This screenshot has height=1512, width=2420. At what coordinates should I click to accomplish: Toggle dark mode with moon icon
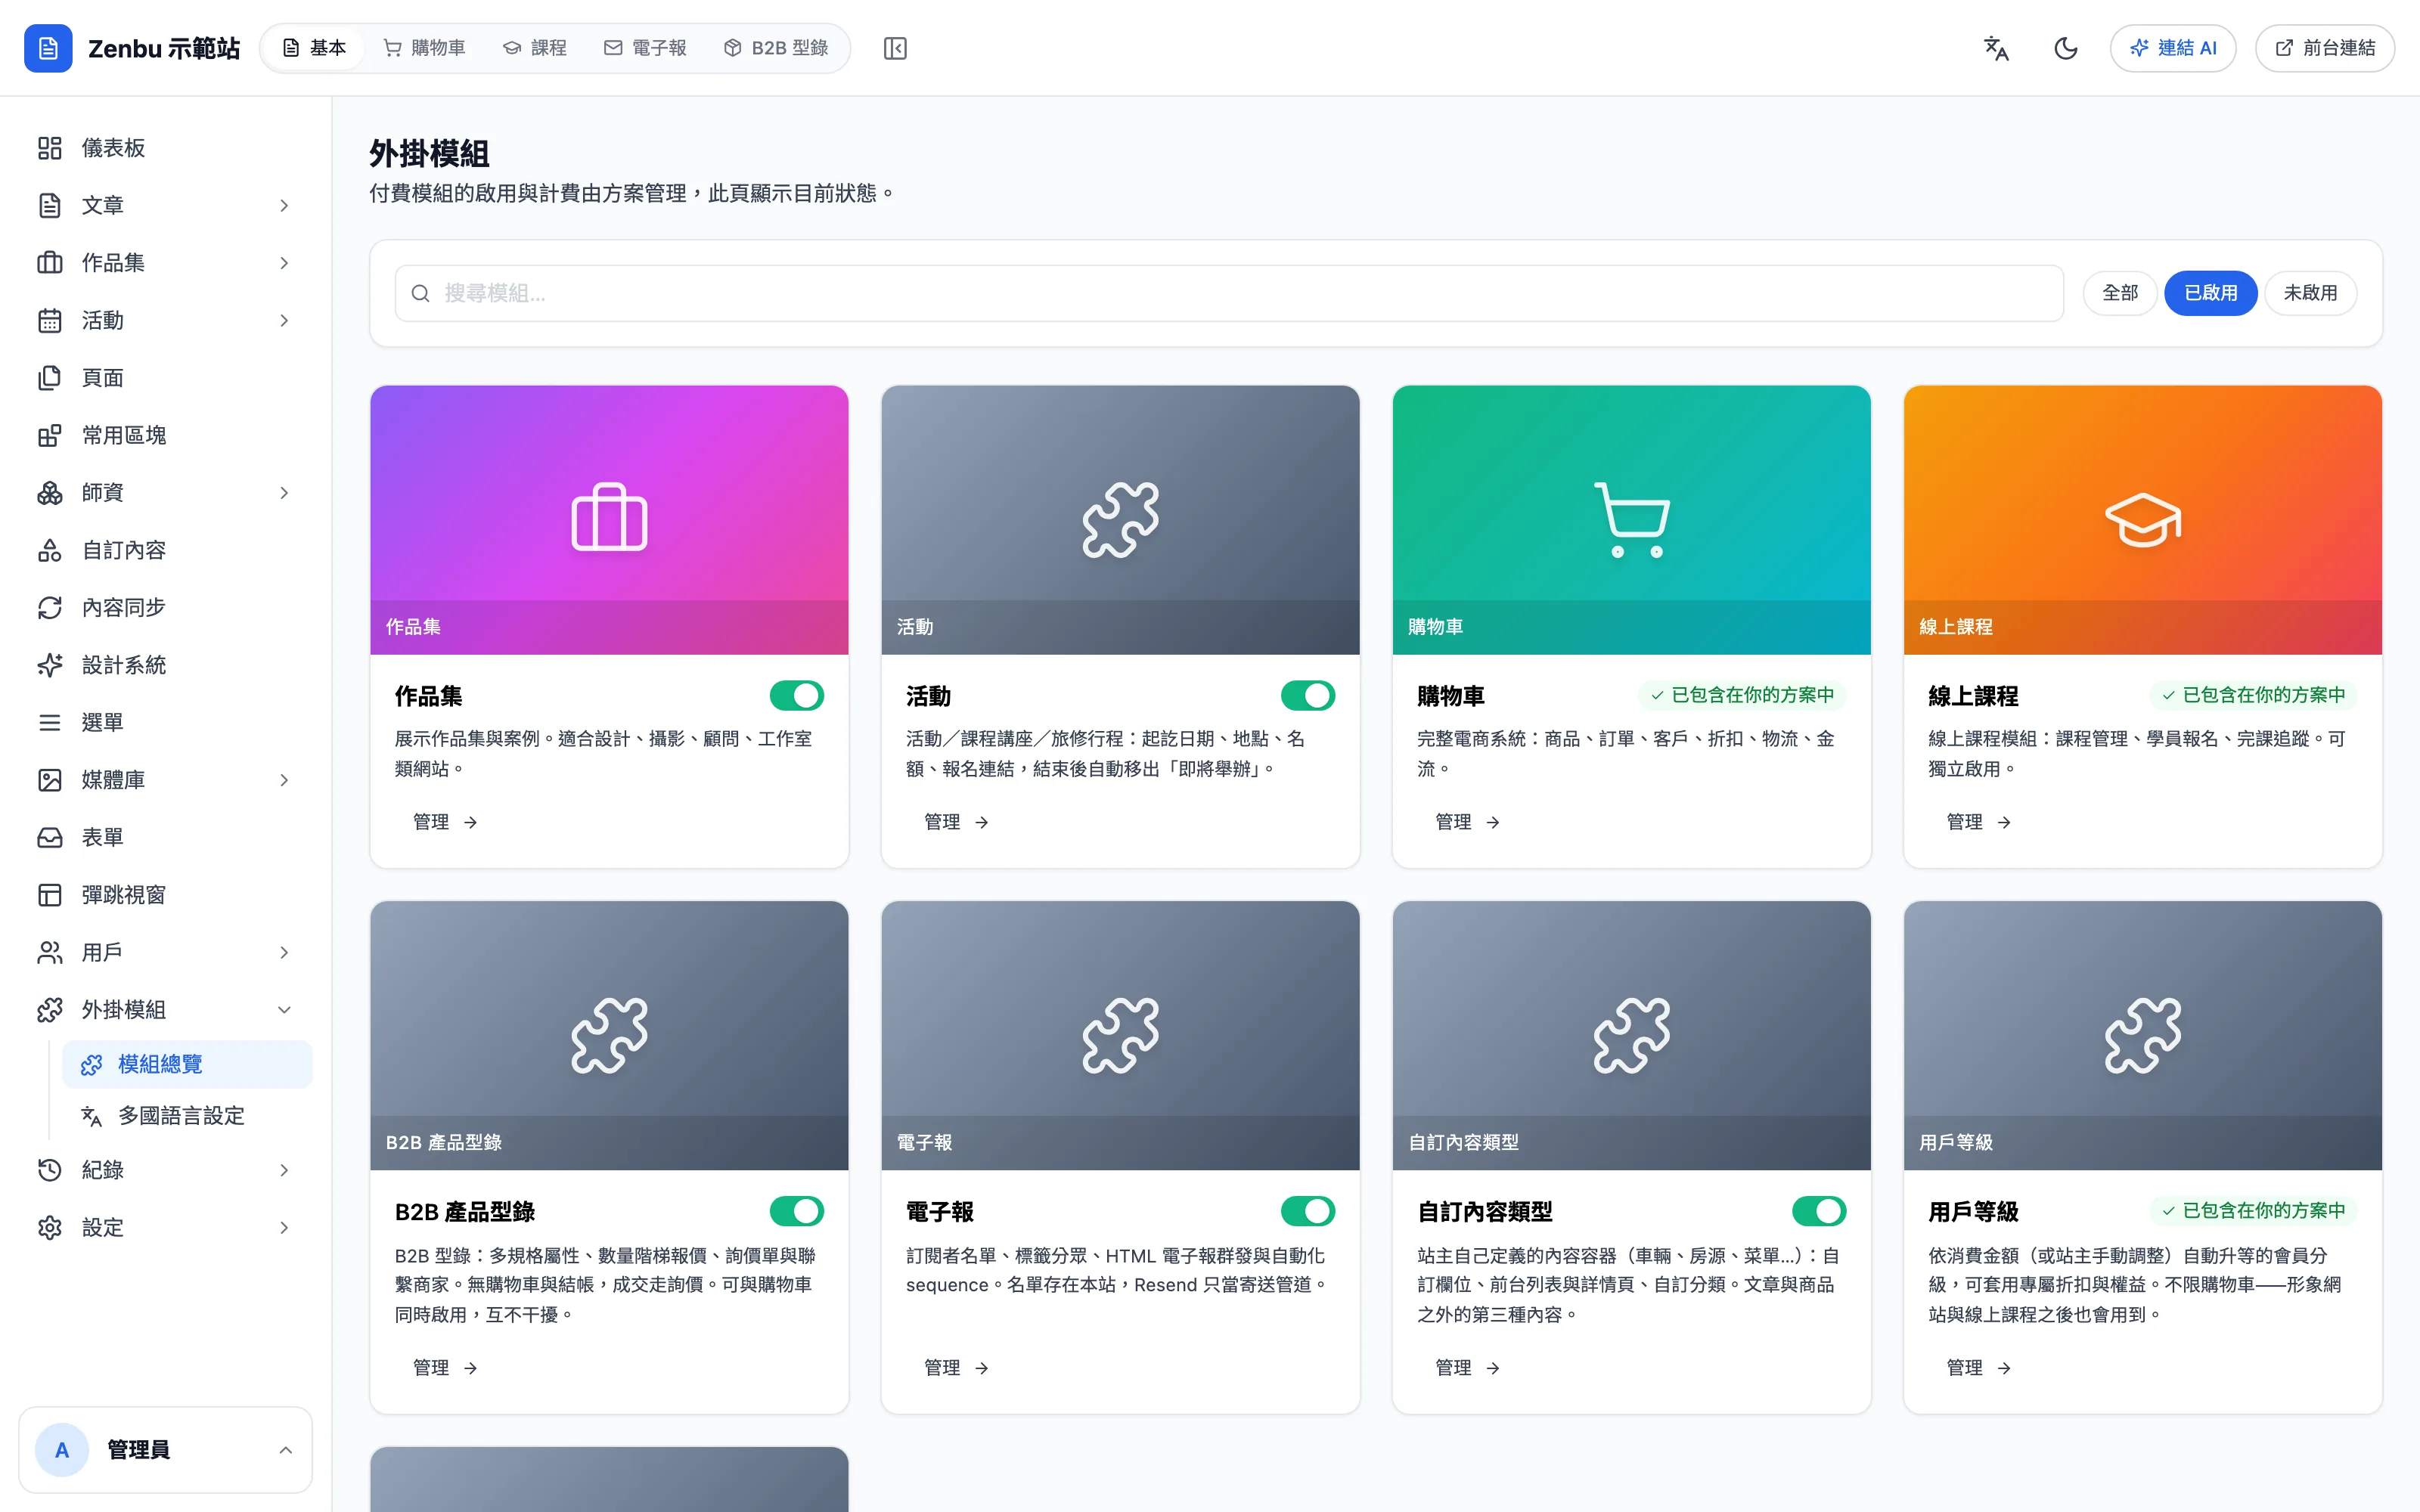coord(2065,48)
